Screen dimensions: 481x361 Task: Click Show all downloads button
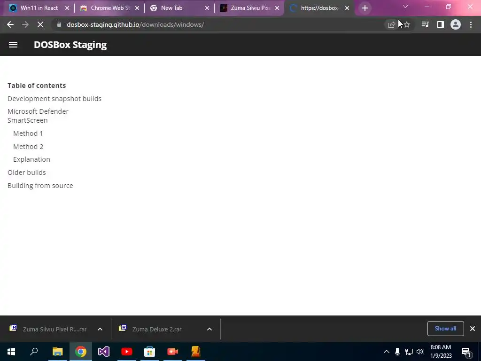pos(445,329)
